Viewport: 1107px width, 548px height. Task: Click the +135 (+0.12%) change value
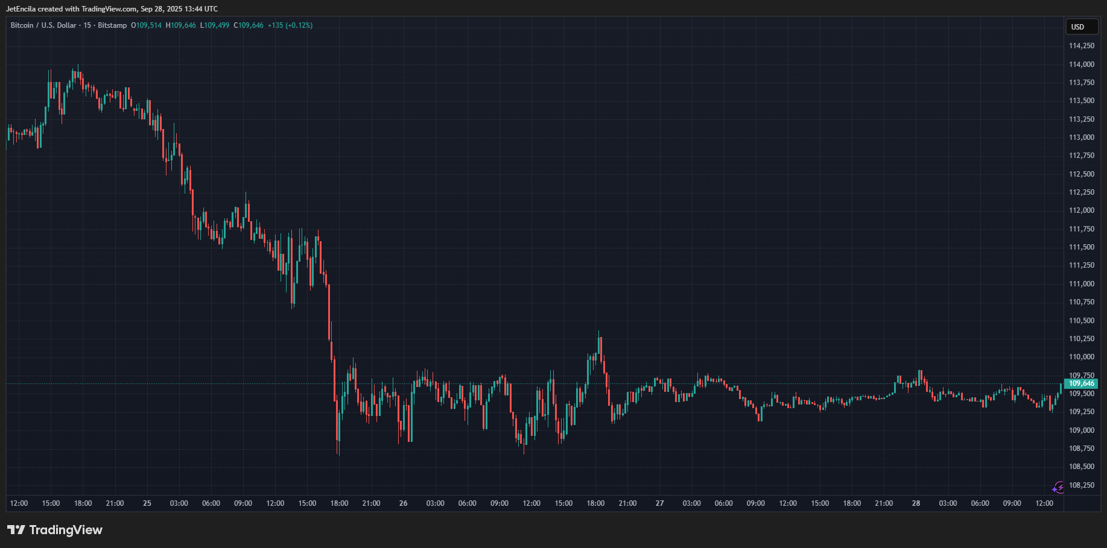click(x=290, y=25)
